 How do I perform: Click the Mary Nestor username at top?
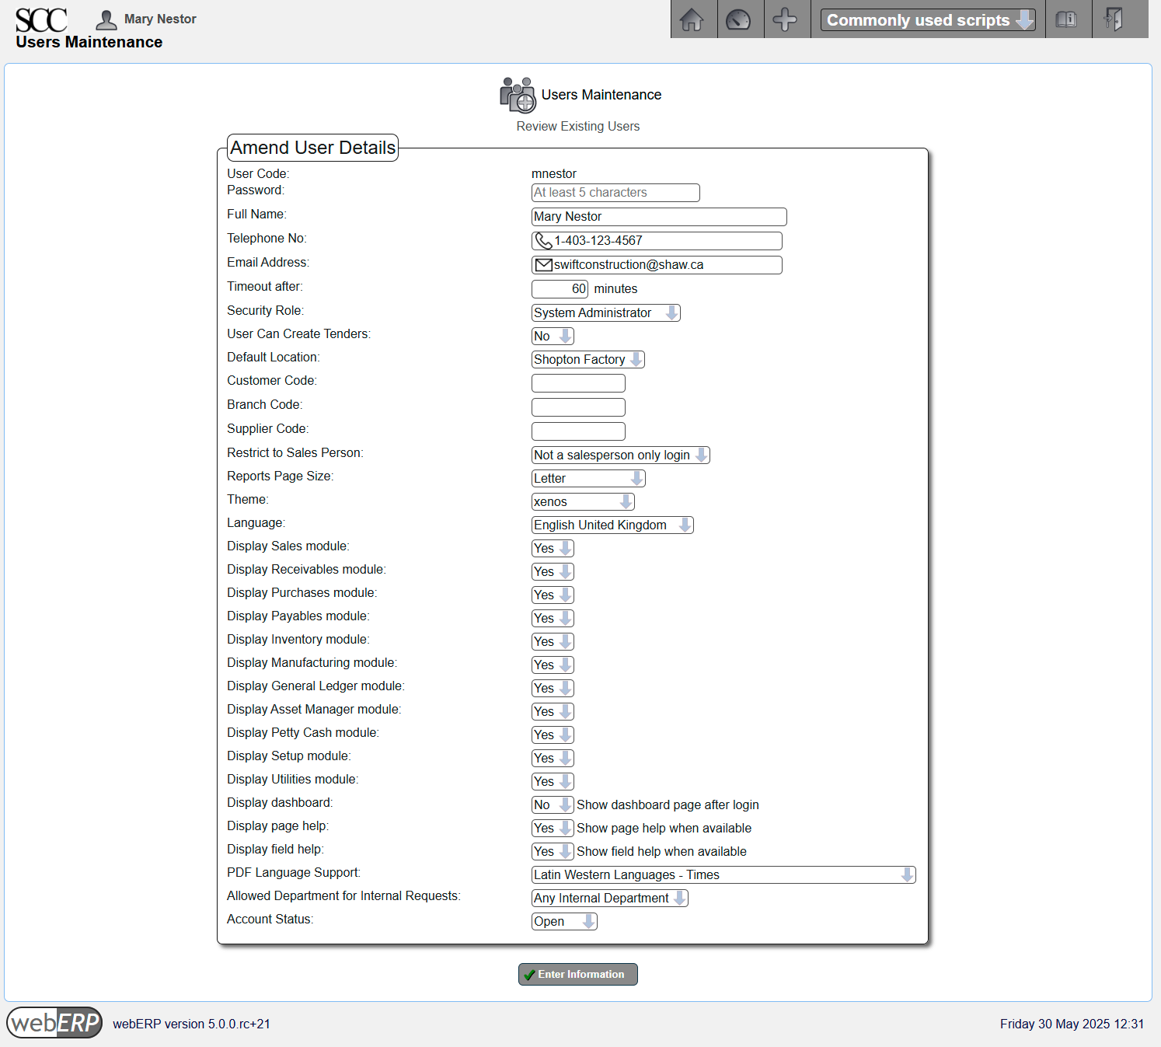click(160, 19)
